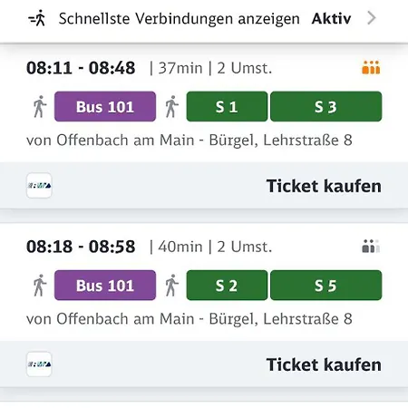Select the green S 3 segment
Screen dimensions: 408x408
pyautogui.click(x=326, y=106)
